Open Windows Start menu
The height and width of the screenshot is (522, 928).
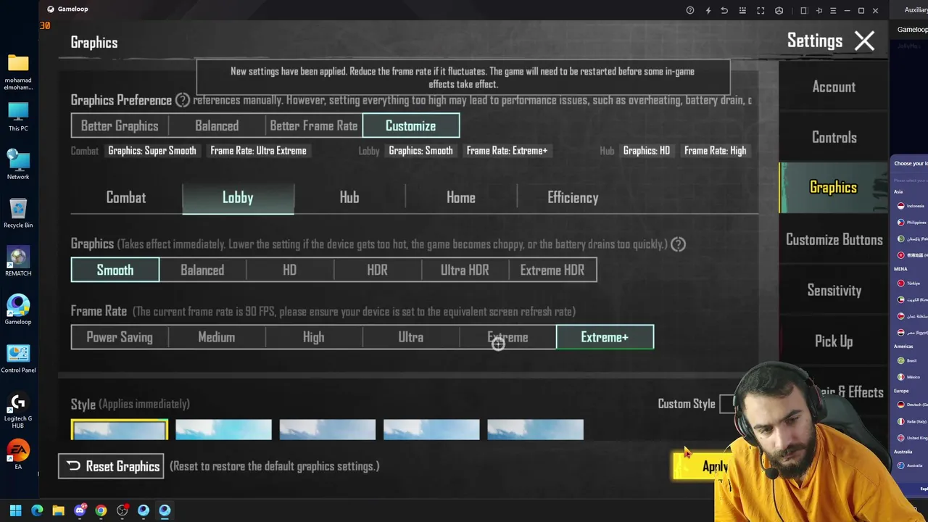click(x=16, y=510)
